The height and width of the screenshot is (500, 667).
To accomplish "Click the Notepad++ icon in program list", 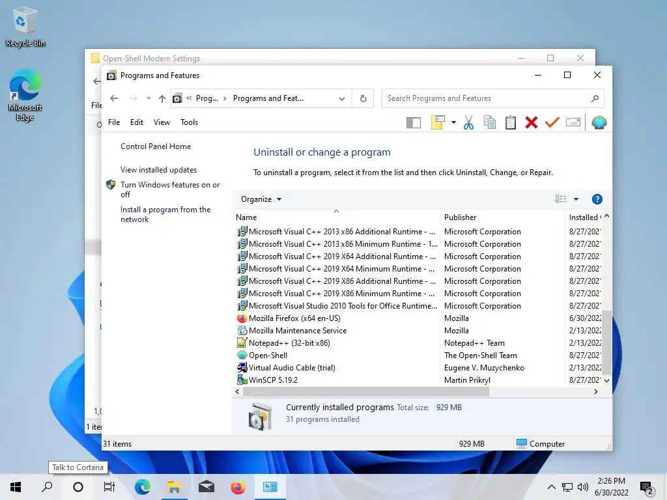I will pos(242,342).
